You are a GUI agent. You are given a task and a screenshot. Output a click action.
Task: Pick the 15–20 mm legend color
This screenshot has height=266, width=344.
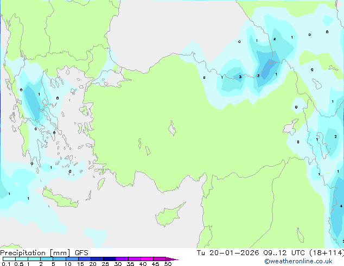click(x=84, y=259)
